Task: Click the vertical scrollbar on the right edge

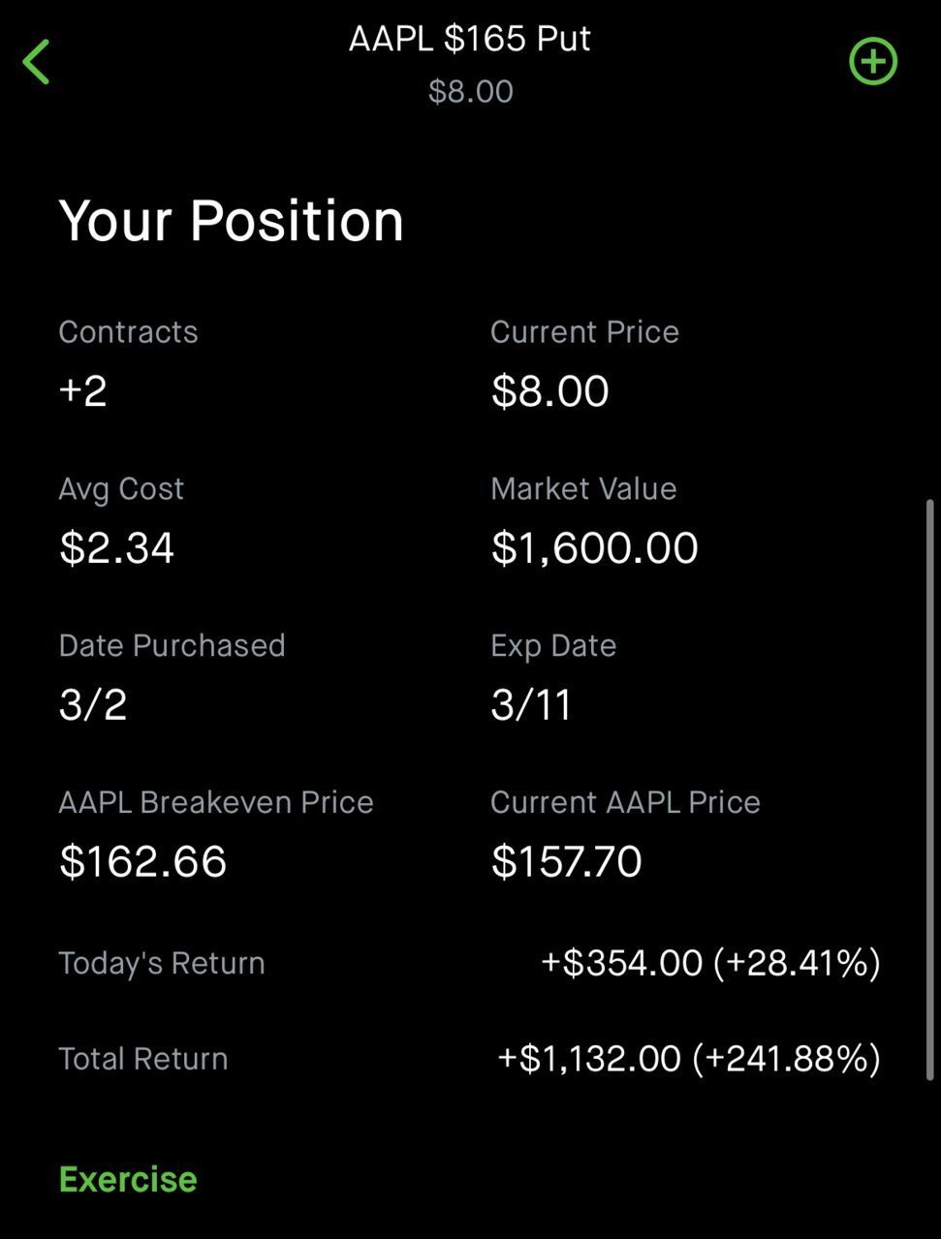Action: pyautogui.click(x=931, y=790)
